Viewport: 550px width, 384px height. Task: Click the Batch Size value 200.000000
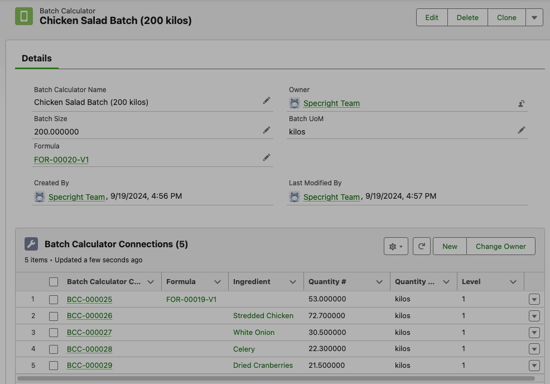[56, 132]
